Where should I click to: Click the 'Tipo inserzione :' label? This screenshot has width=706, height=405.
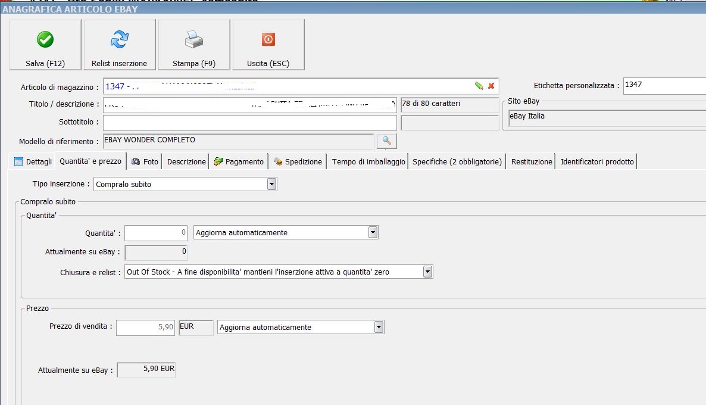[61, 184]
